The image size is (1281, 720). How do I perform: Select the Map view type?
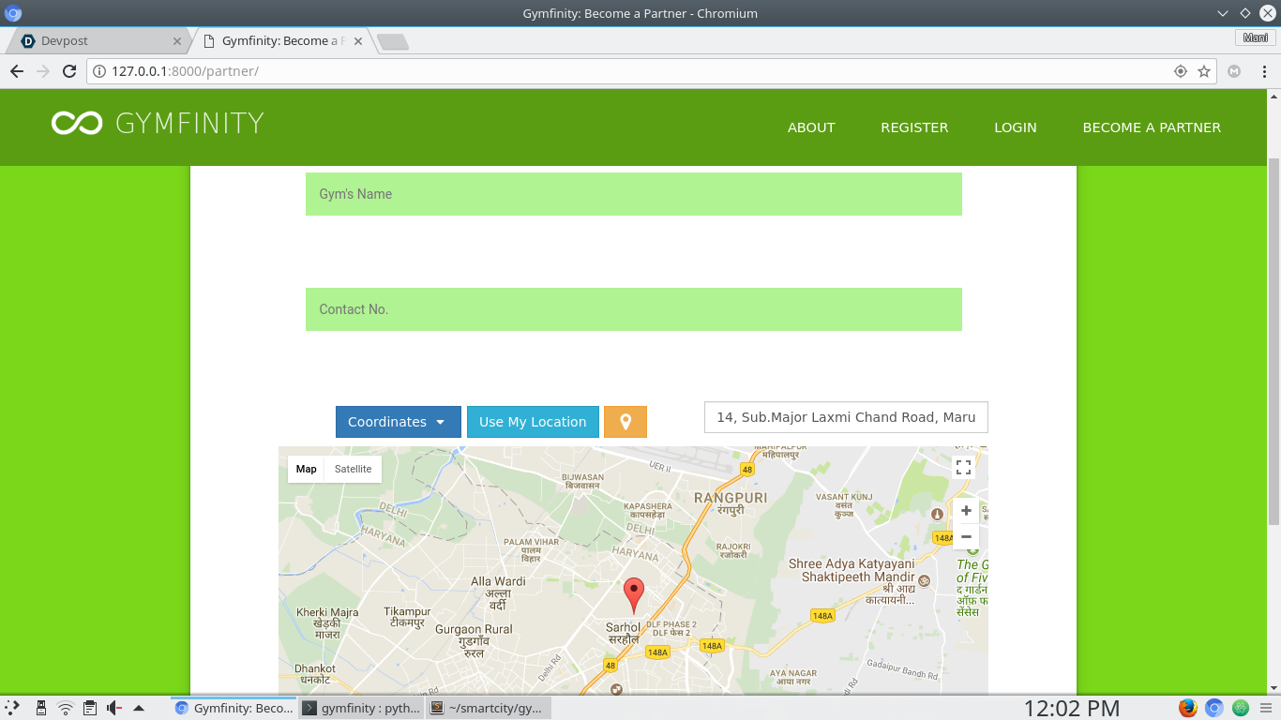(306, 469)
